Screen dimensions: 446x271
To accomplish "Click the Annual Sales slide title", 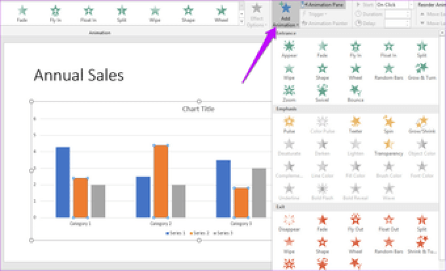I will pos(79,75).
